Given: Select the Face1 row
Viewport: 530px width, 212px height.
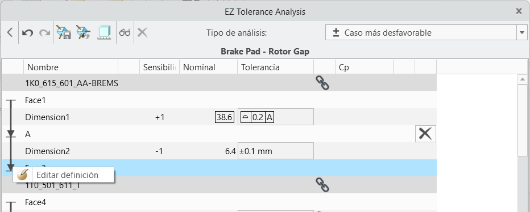Looking at the screenshot, I should pyautogui.click(x=220, y=100).
